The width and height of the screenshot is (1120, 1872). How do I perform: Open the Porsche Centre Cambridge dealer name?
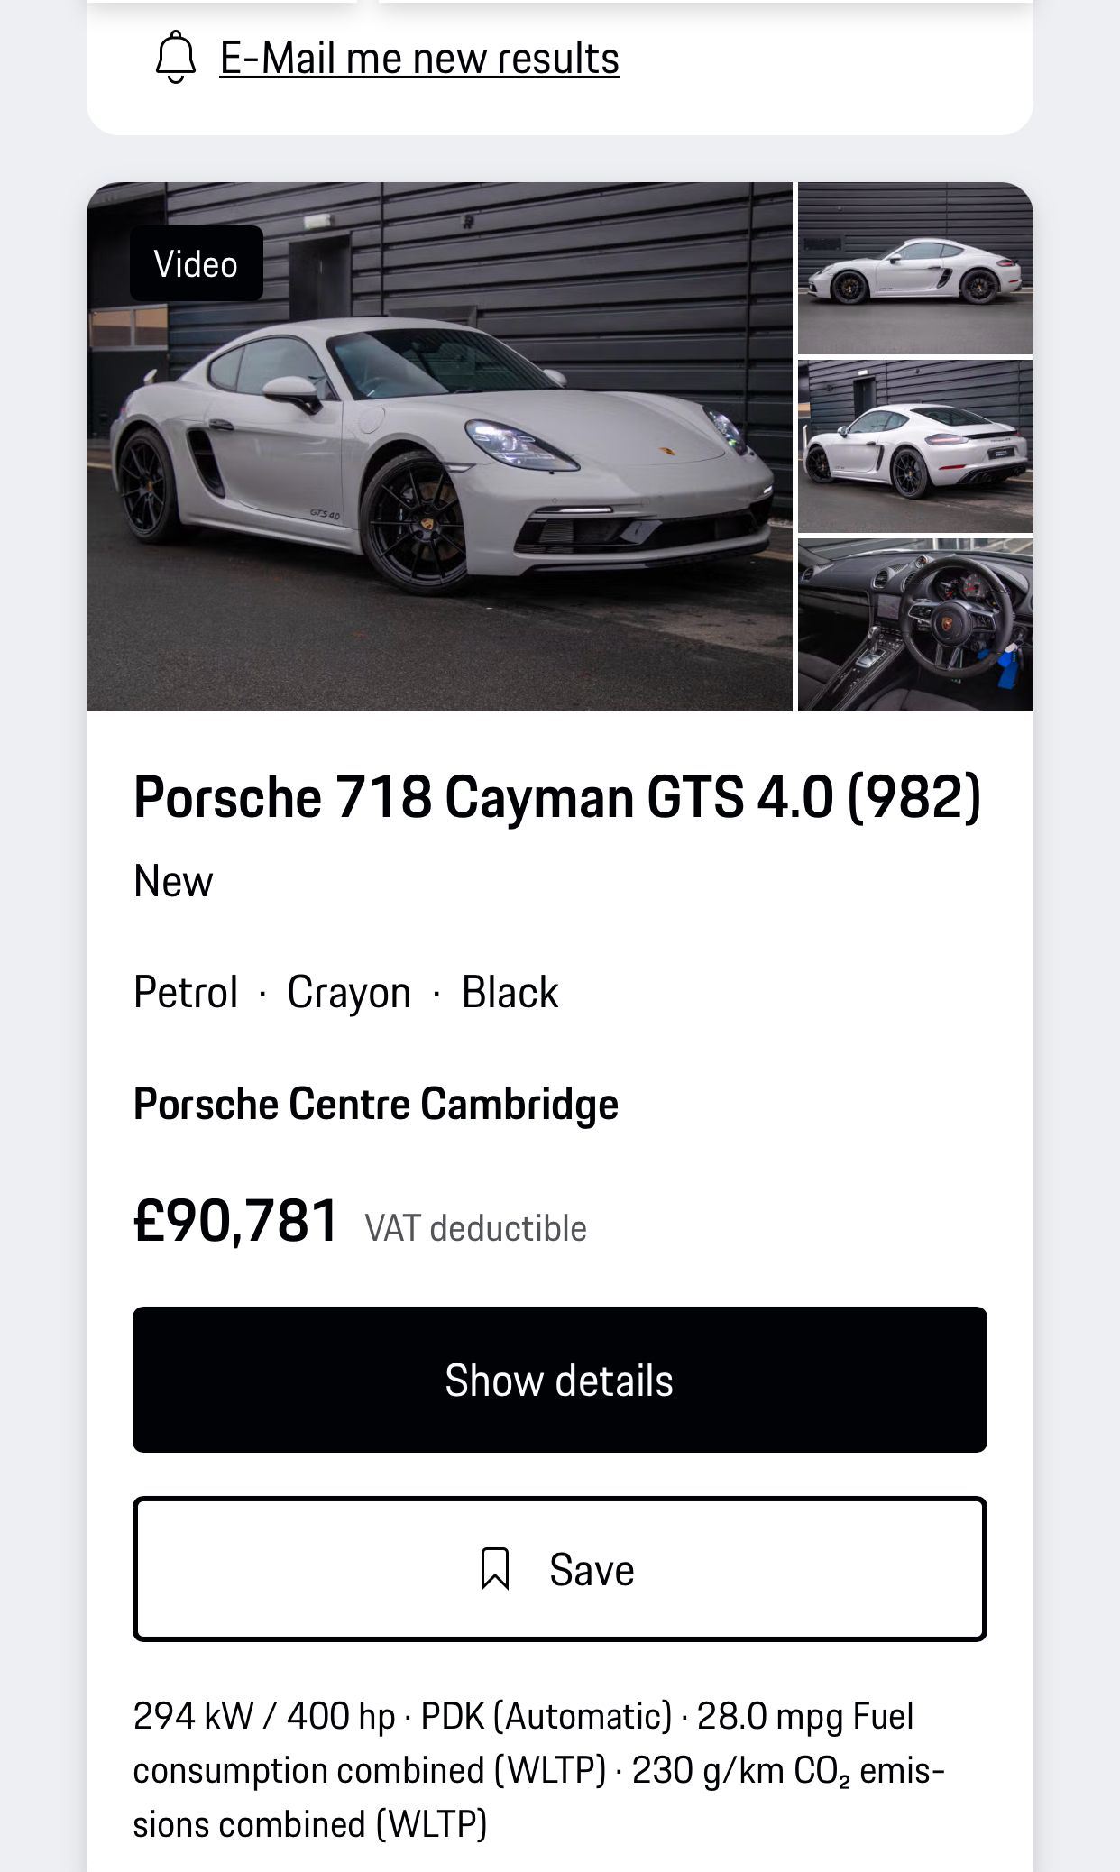click(x=376, y=1104)
